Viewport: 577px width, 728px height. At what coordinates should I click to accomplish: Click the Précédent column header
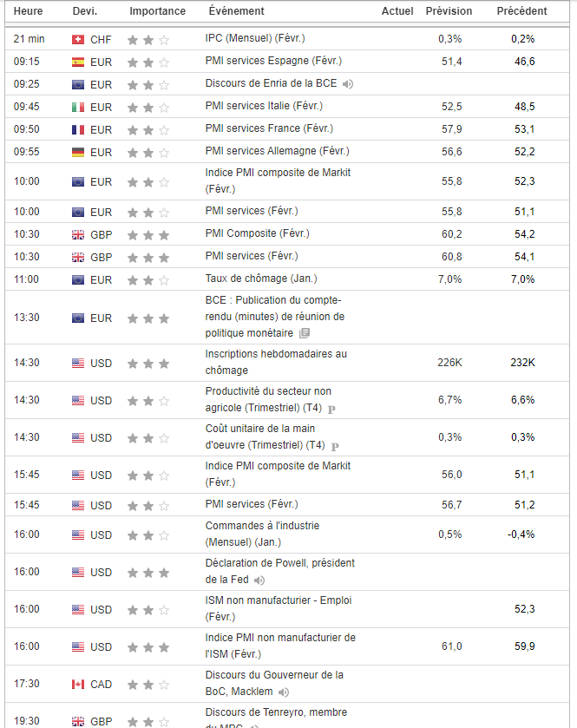click(521, 11)
